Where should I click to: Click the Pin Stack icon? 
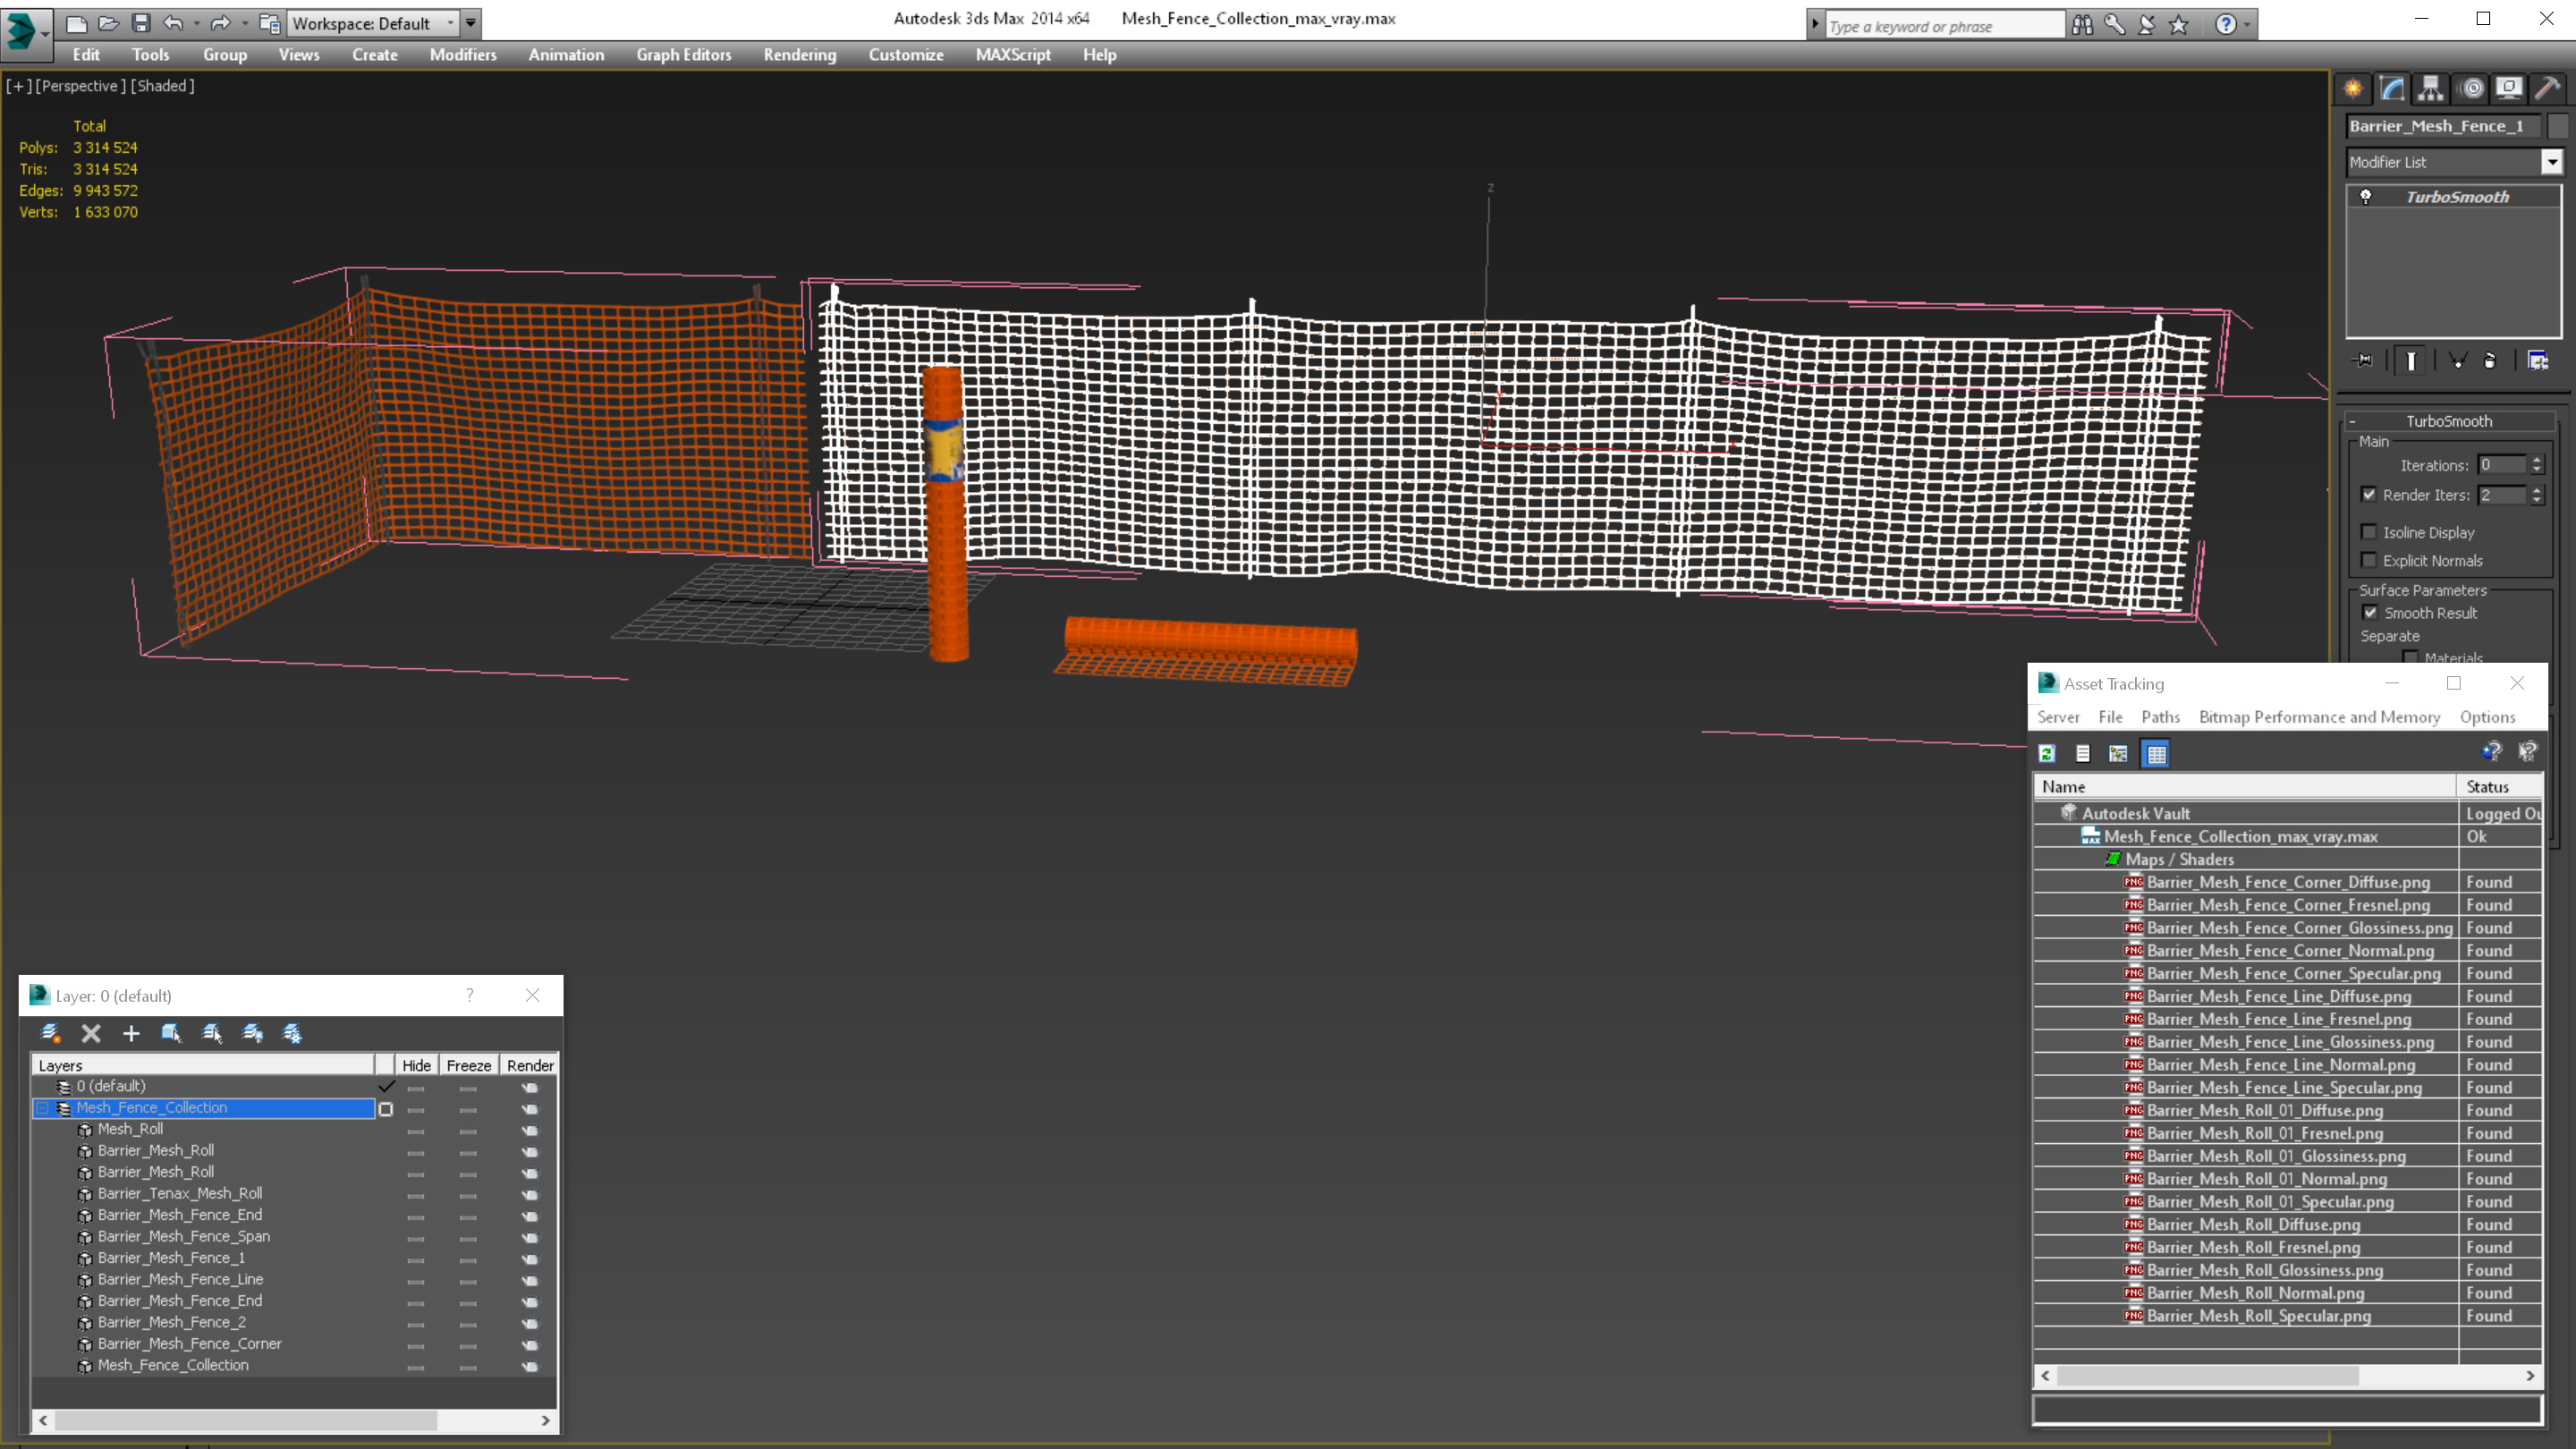(x=2363, y=360)
